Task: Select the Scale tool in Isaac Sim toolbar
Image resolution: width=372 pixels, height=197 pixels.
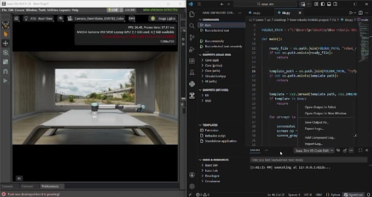Action: pos(5,62)
